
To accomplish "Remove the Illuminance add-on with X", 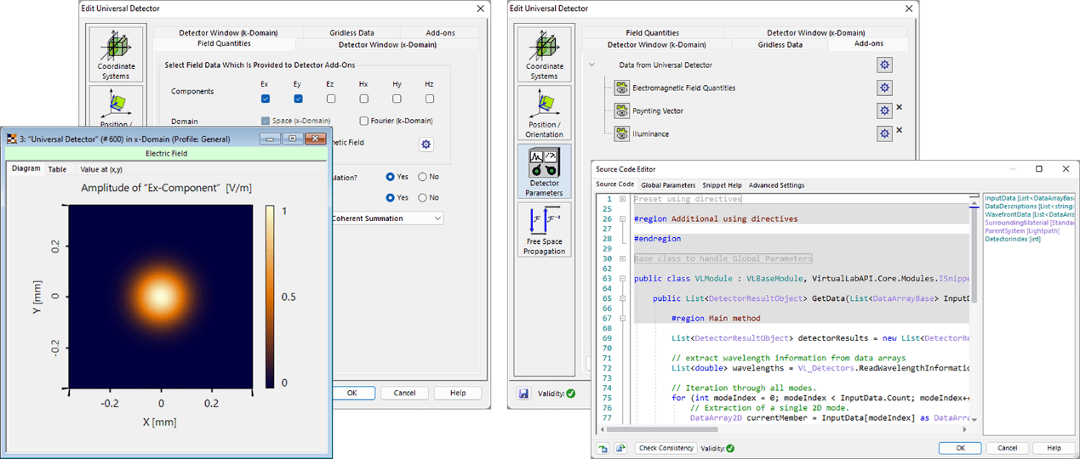I will [x=899, y=131].
